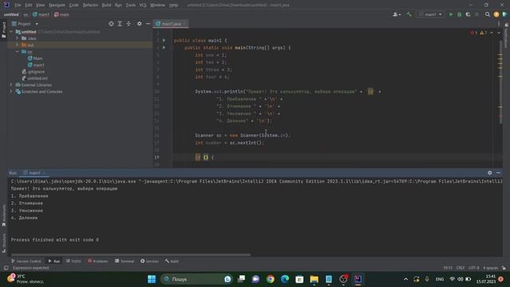Open the VCS menu

tap(143, 5)
